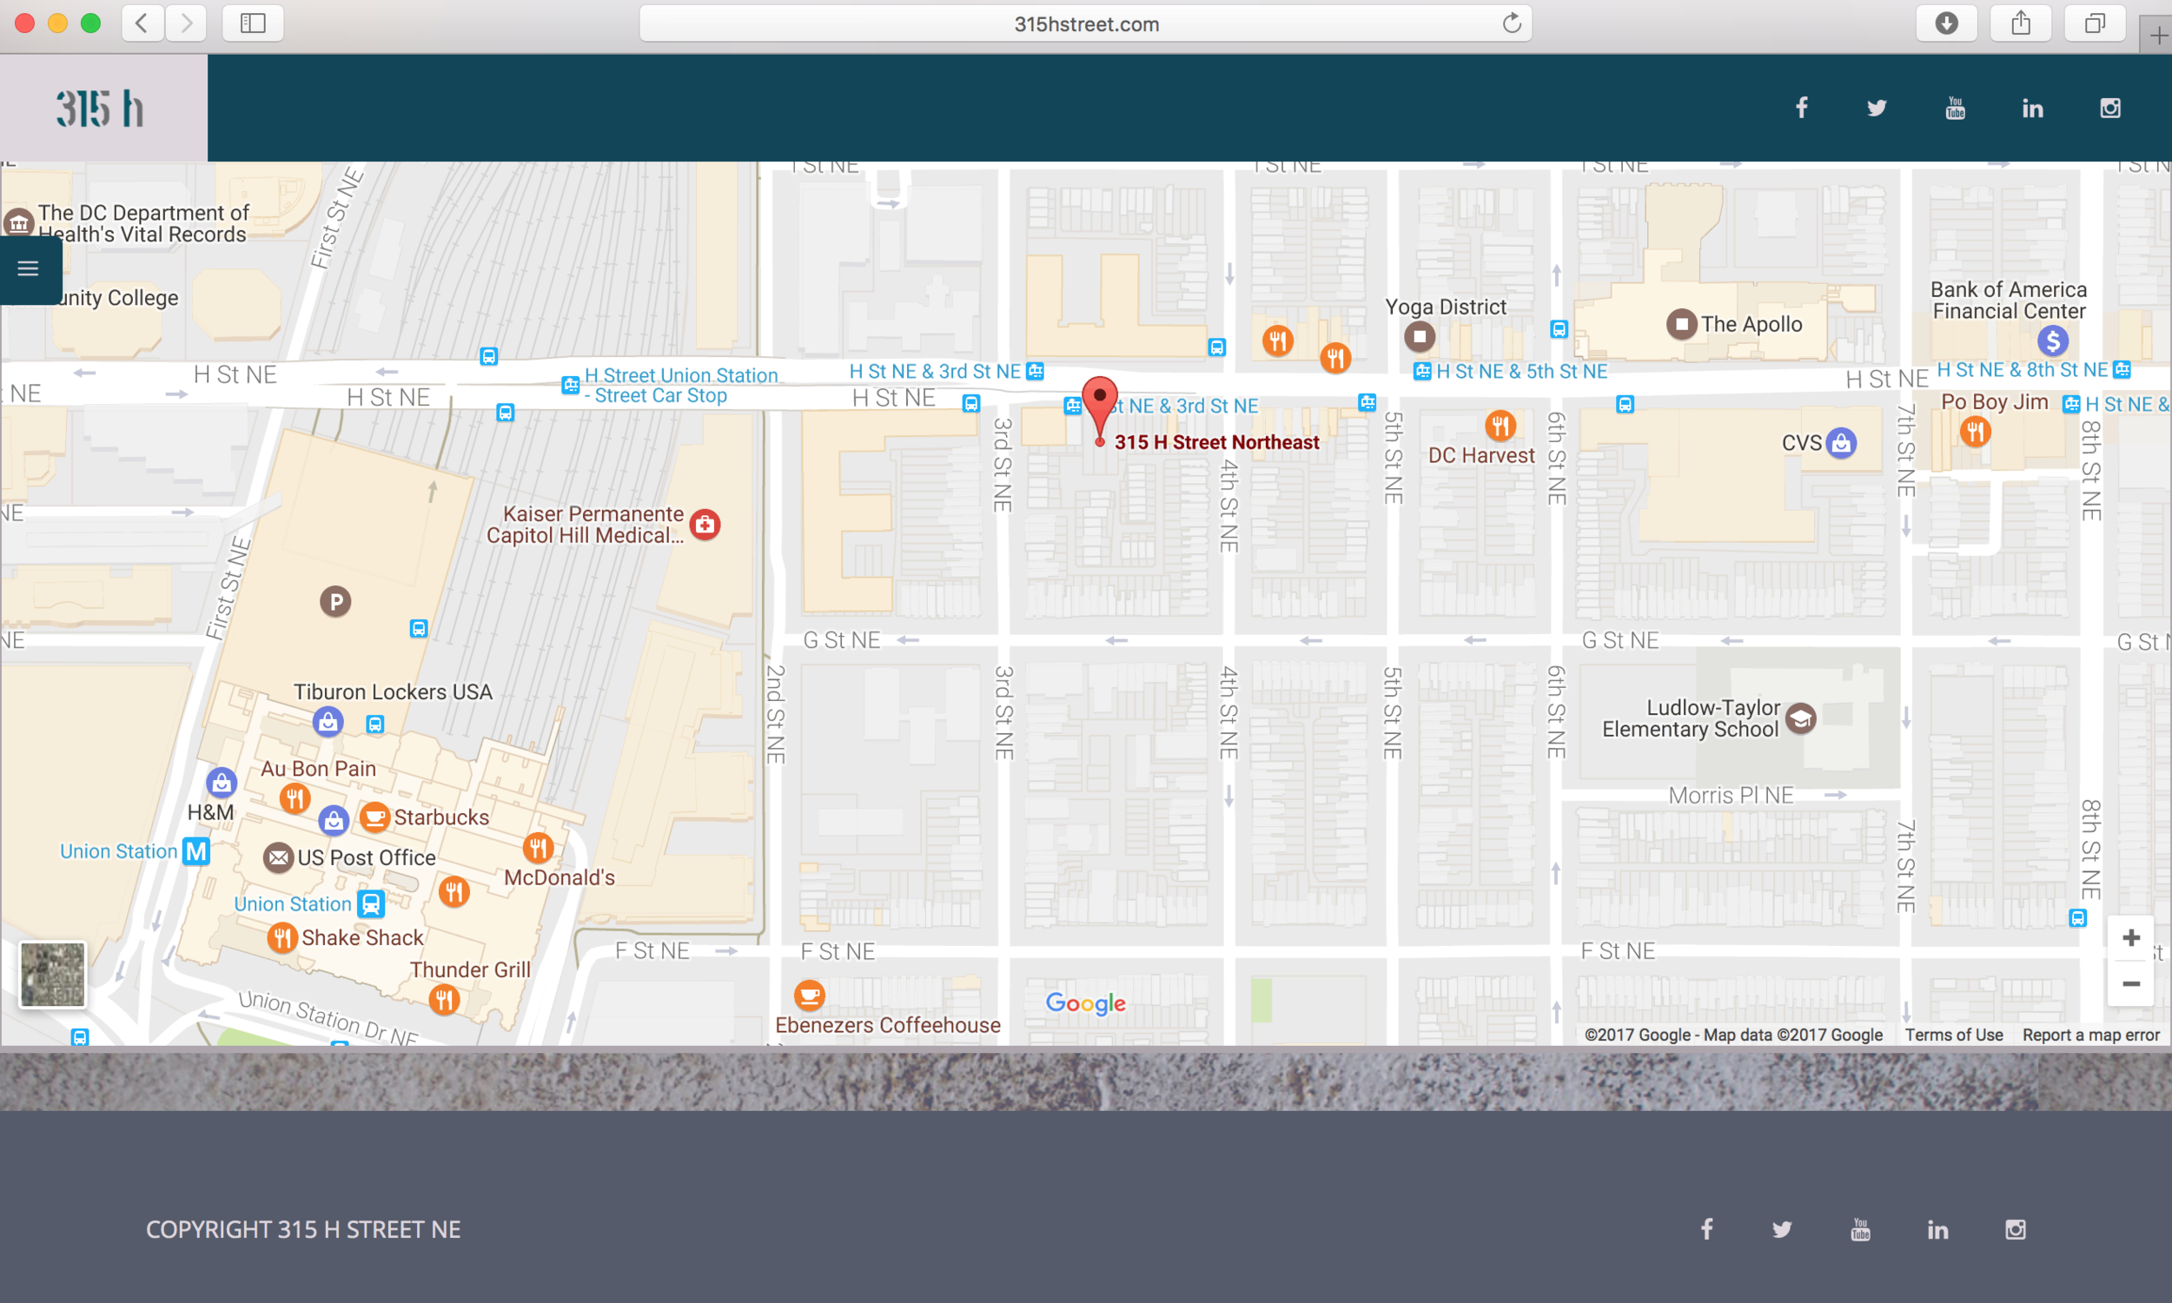
Task: Select DC Health Vital Records marker
Action: 18,223
